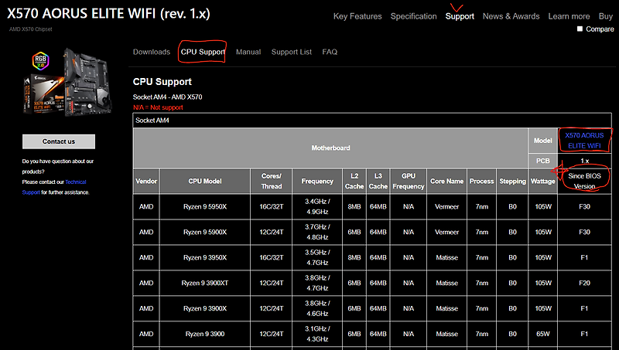Switch to the Downloads tab

tap(151, 52)
